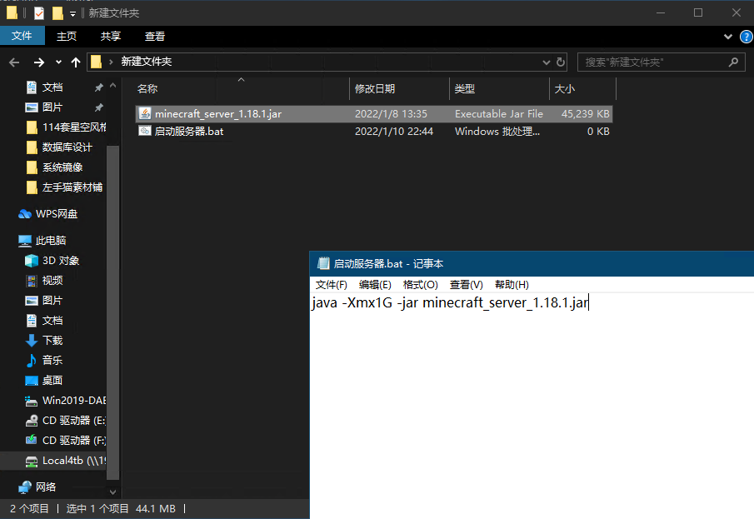Sort files by the 名称 column
Screen dimensions: 754x519
click(147, 89)
